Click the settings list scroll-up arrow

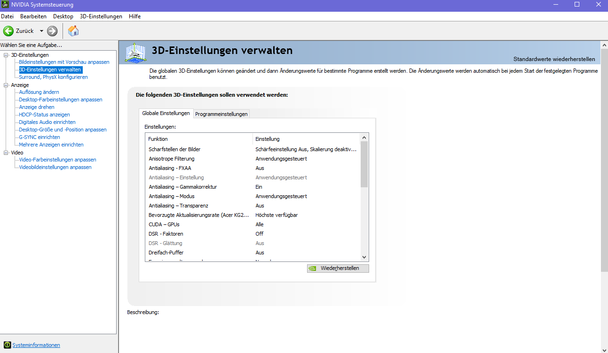[364, 138]
